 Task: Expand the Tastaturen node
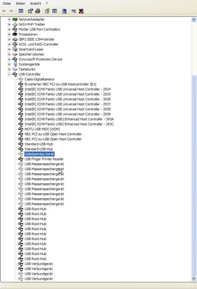(9, 69)
